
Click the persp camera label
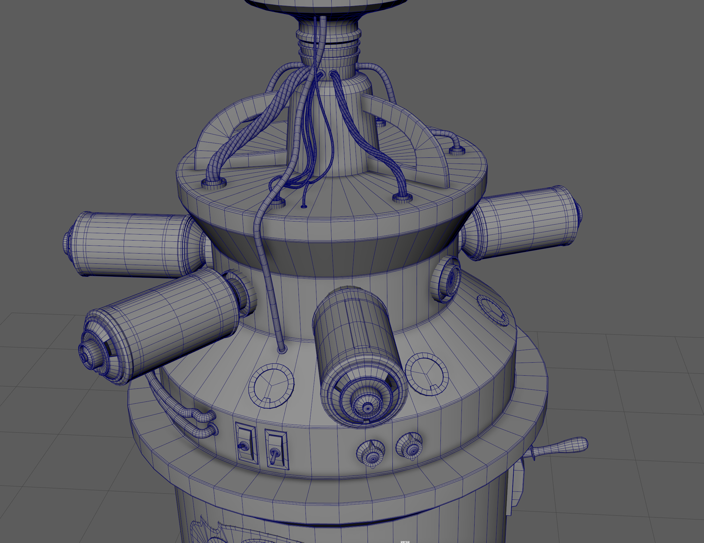405,541
